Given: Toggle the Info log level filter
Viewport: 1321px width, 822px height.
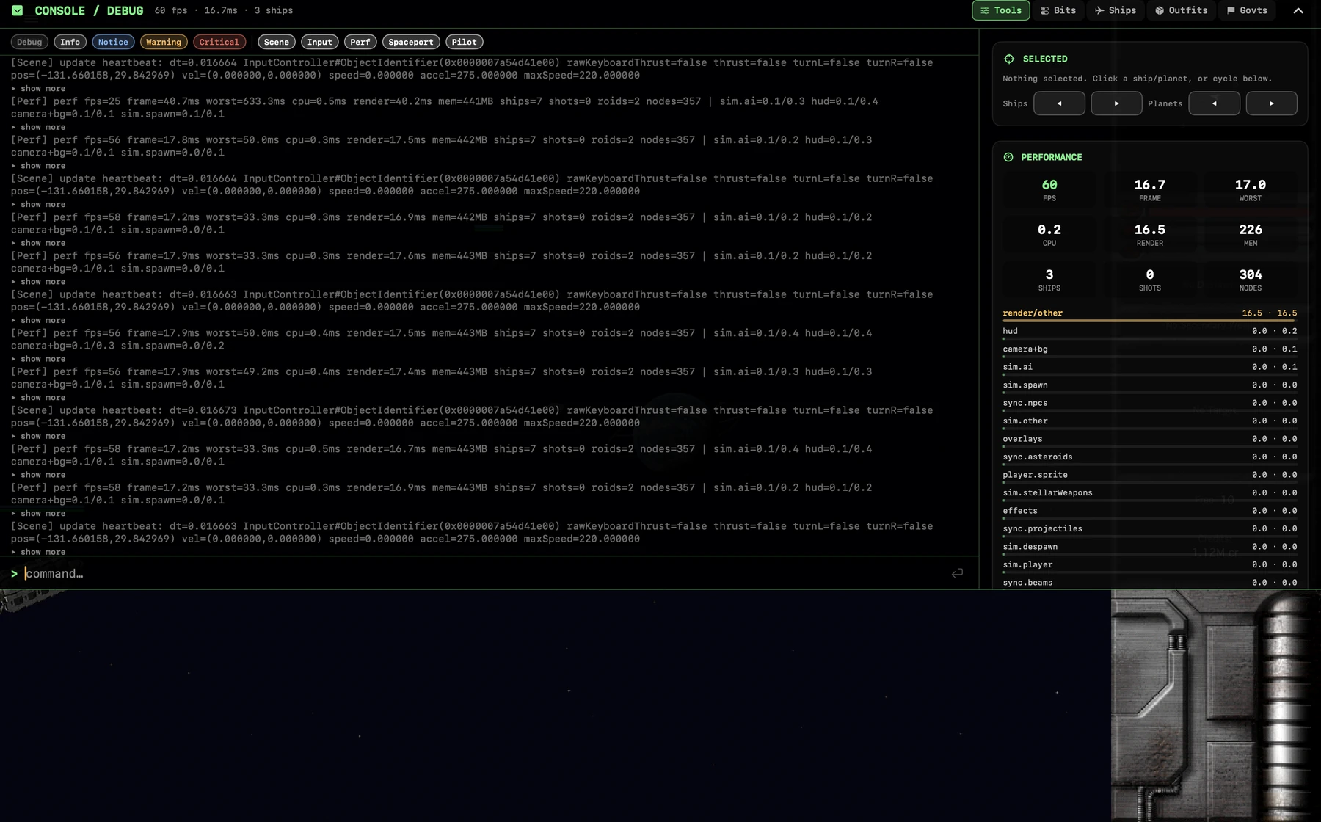Looking at the screenshot, I should pyautogui.click(x=70, y=42).
